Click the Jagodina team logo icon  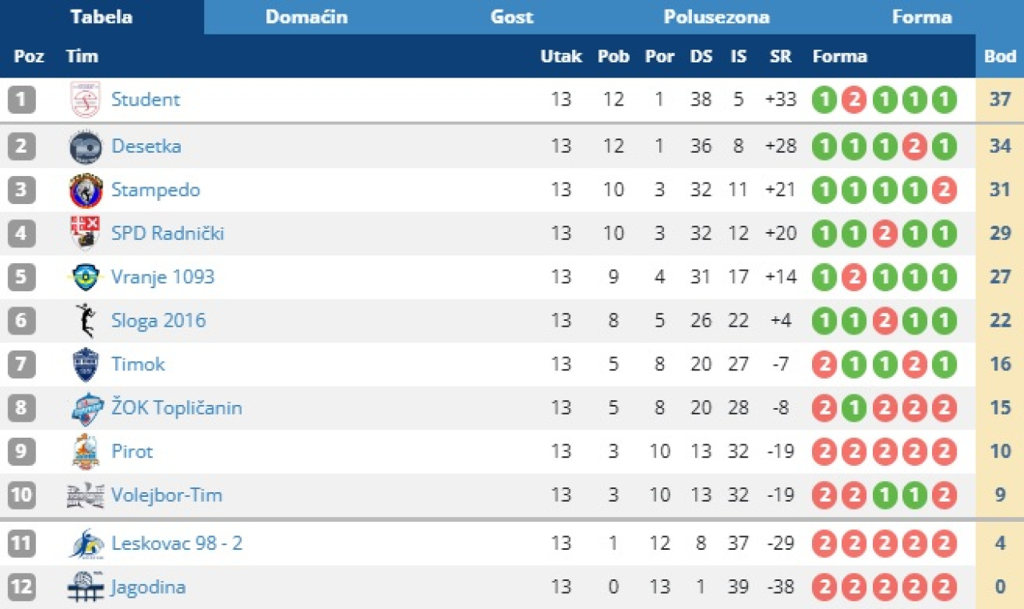85,587
